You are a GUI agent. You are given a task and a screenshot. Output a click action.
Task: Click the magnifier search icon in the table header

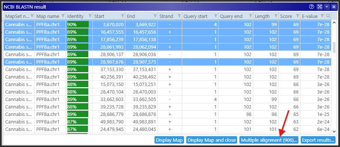point(328,16)
